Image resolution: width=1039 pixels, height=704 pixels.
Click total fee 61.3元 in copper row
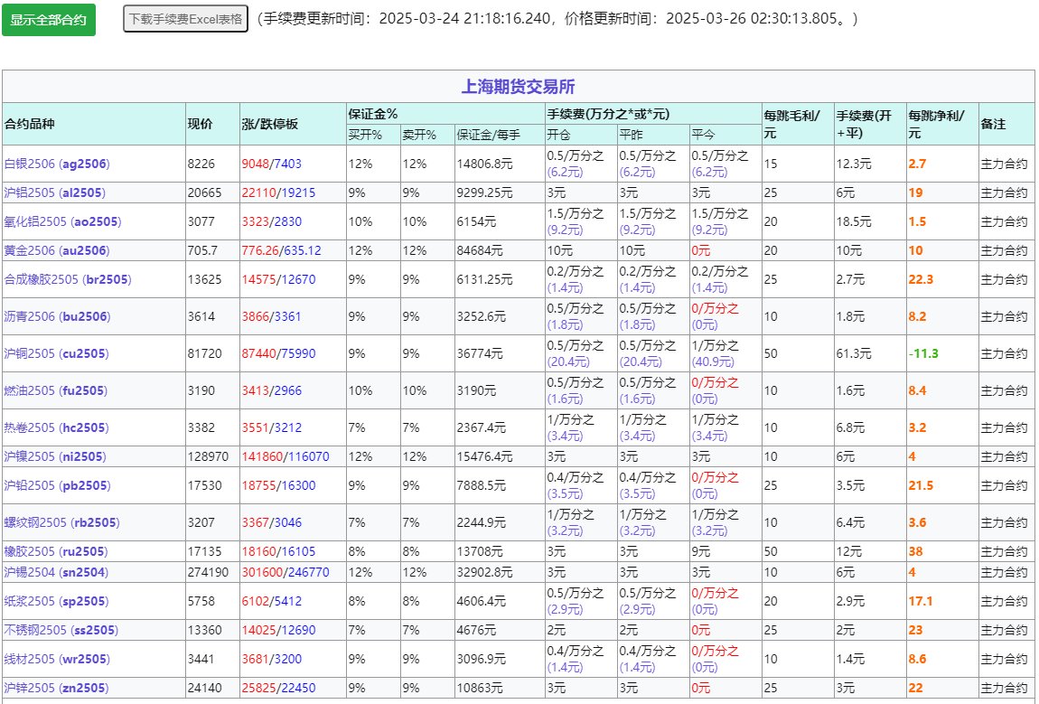coord(854,354)
